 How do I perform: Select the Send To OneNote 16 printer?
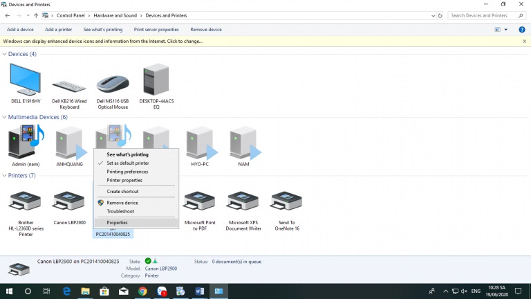(287, 201)
